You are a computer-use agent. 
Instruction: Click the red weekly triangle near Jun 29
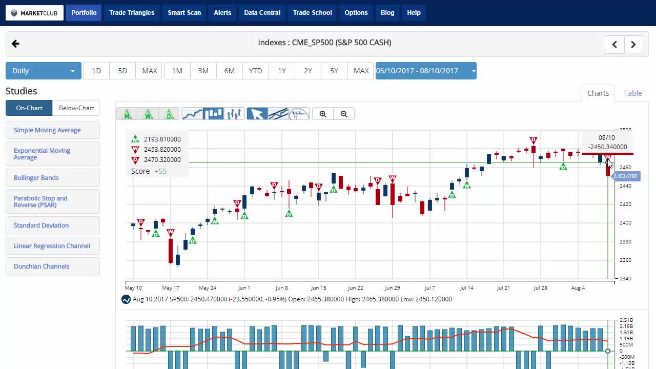[x=393, y=179]
